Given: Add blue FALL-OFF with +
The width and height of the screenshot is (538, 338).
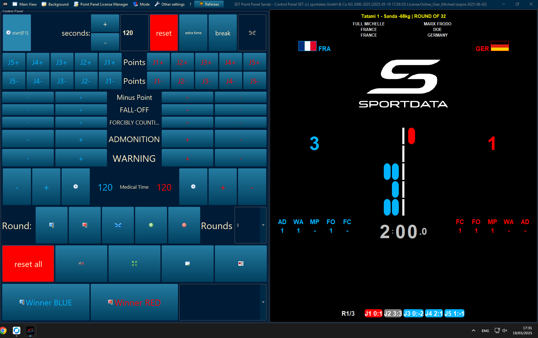Looking at the screenshot, I should point(81,110).
